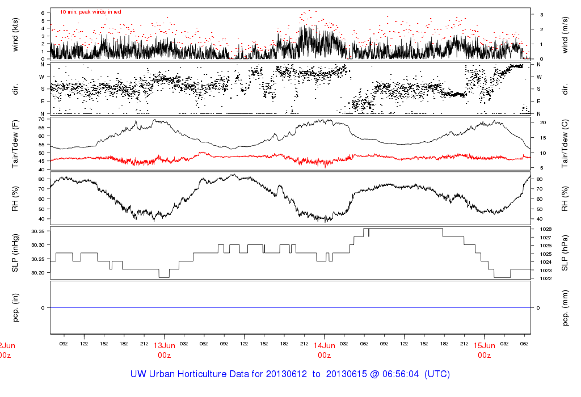Click the "SLP (hPa)" axis label
The height and width of the screenshot is (397, 581).
pyautogui.click(x=565, y=252)
